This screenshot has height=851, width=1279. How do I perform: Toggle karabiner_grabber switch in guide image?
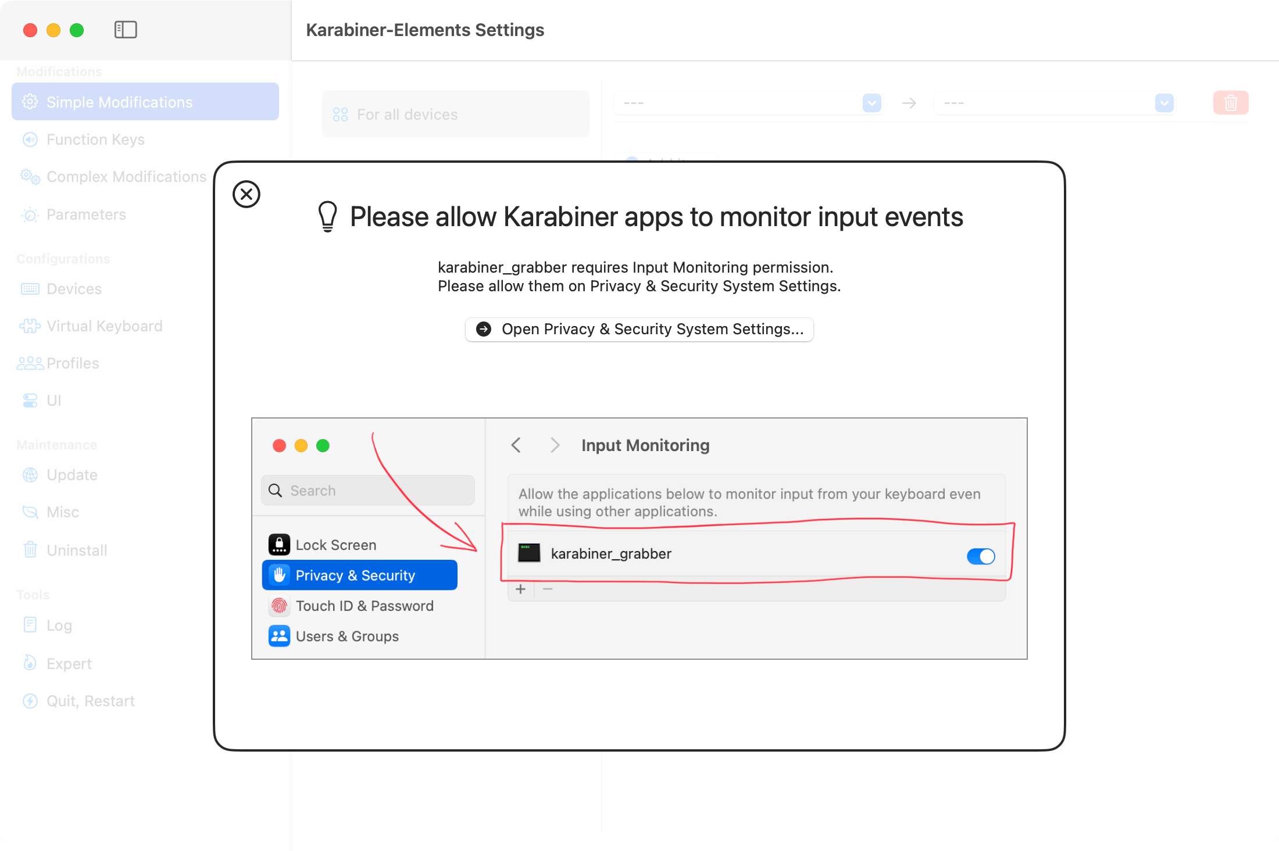tap(981, 556)
